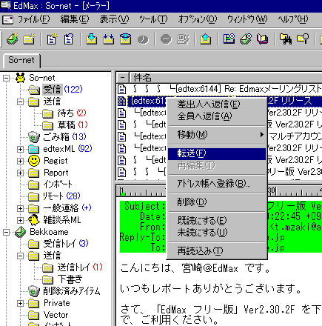
Task: Click the folder with key toolbar icon
Action: pos(303,39)
